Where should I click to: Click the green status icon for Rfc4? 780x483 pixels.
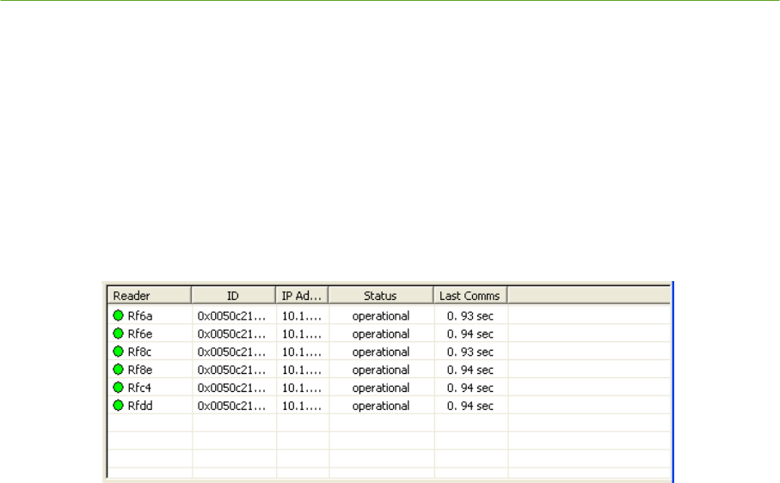tap(118, 387)
